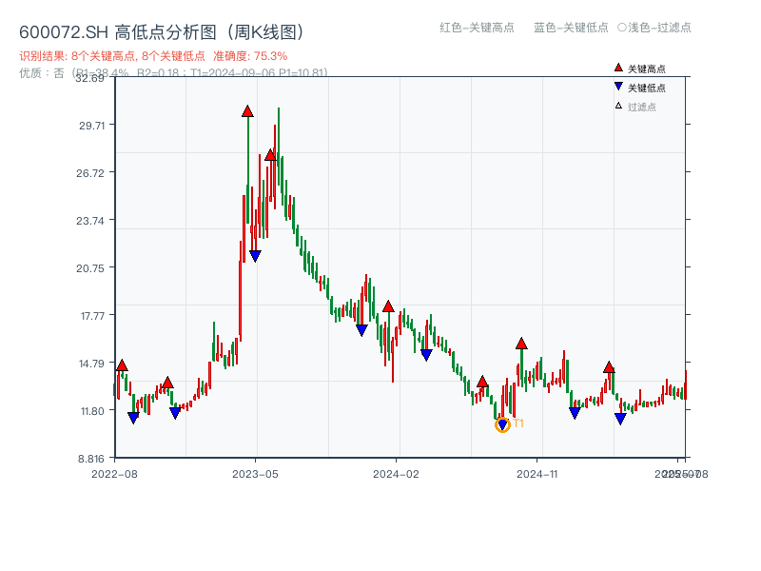Screen dimensions: 761x571
Task: Click the red high-point marker near 2024-02
Action: pos(388,307)
